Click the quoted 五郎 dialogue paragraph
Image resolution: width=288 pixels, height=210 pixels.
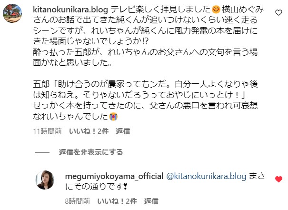point(145,90)
